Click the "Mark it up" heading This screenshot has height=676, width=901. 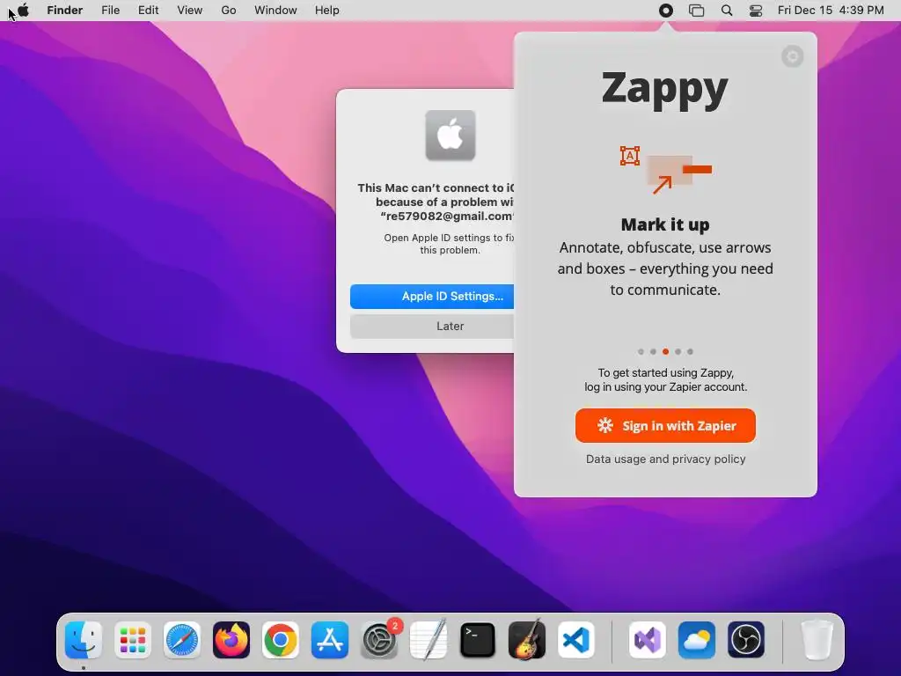[665, 224]
